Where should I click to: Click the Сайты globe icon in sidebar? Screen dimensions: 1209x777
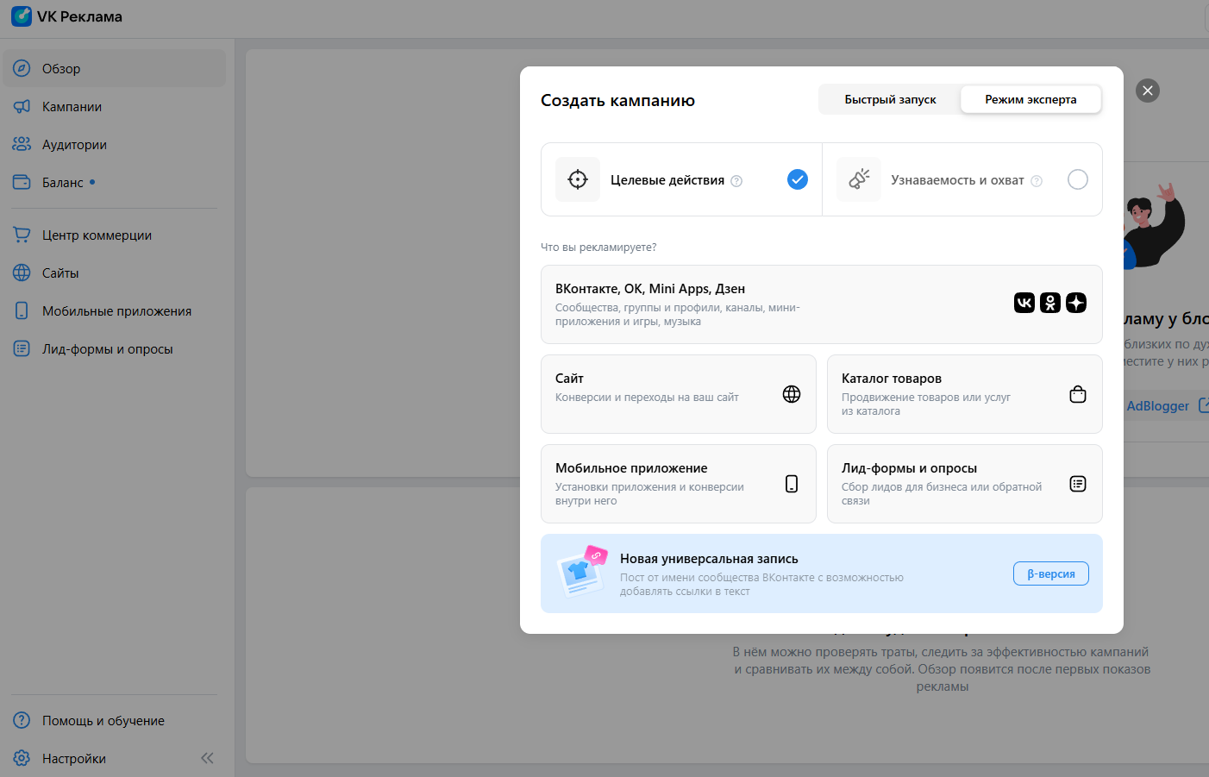(22, 273)
